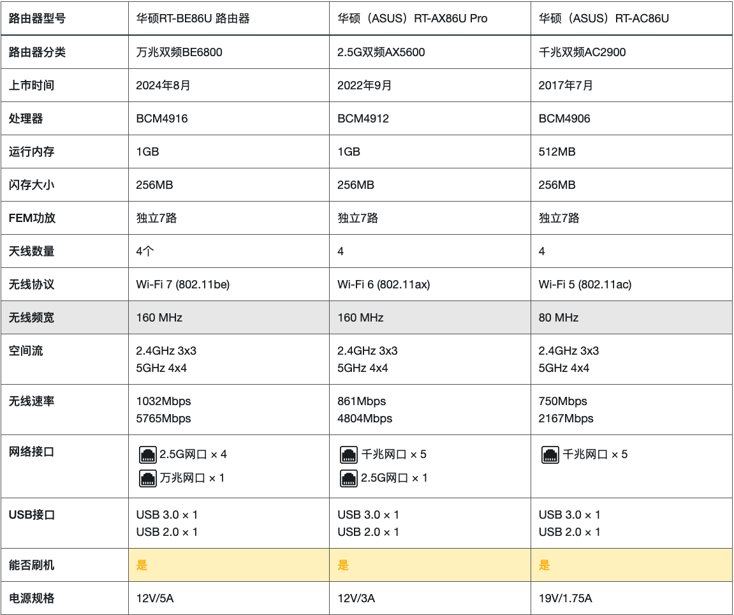Click the 华硕（ASUS）RT-AC86U header cell
Viewport: 734px width, 615px height.
[603, 19]
